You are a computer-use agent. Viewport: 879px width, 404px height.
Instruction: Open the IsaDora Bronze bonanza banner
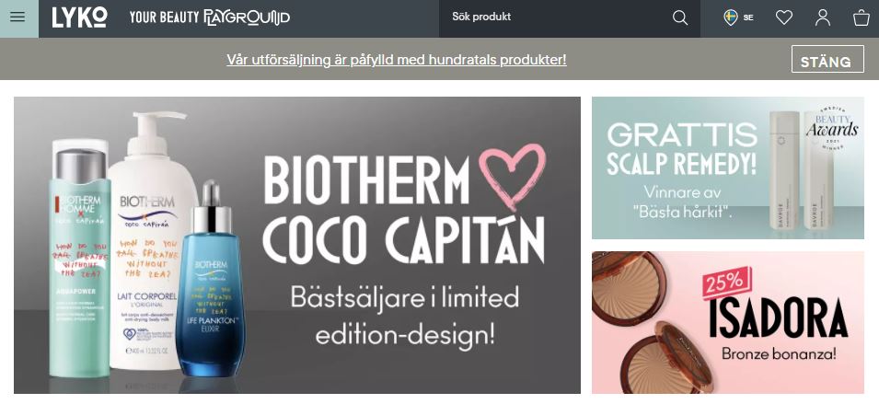[728, 322]
